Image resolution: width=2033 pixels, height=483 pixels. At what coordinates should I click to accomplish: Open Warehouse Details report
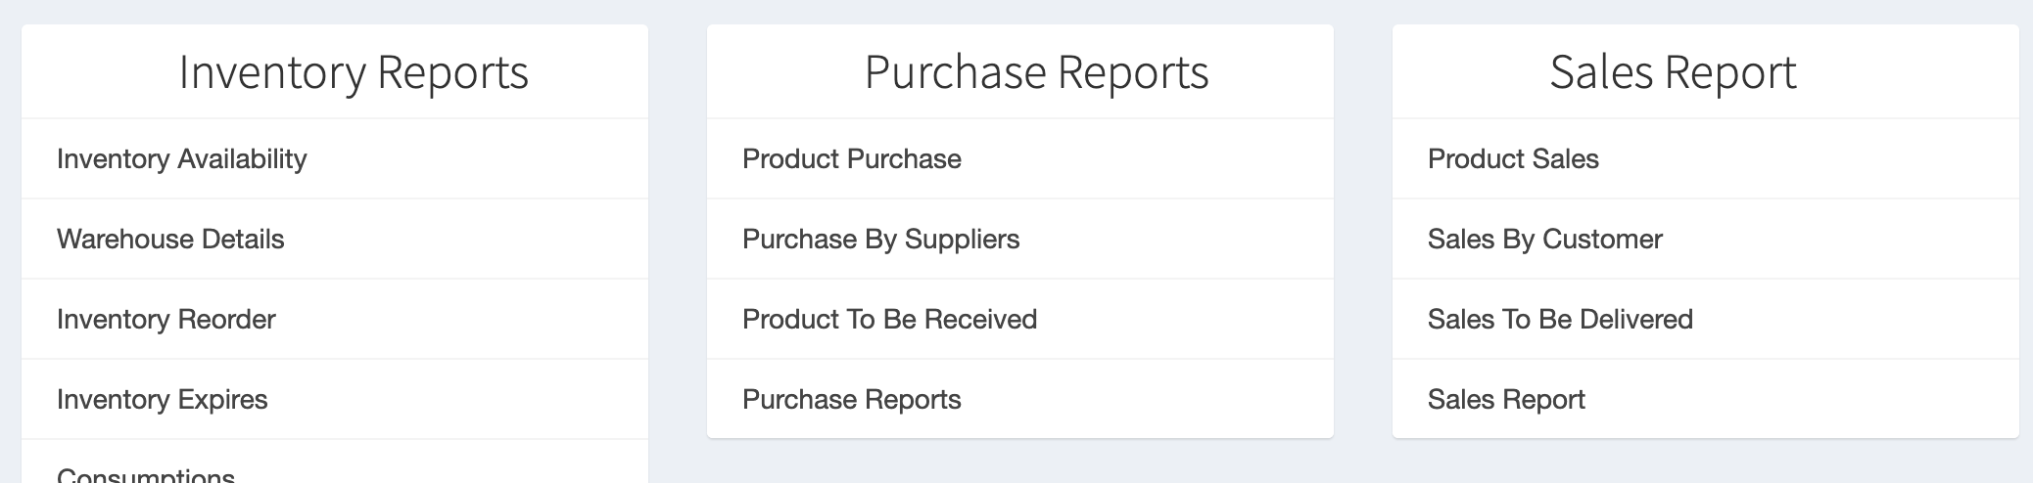click(x=170, y=239)
